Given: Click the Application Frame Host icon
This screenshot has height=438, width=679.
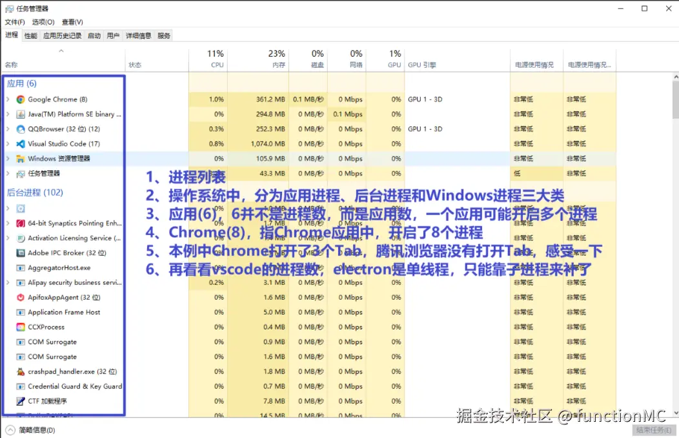Looking at the screenshot, I should (21, 313).
